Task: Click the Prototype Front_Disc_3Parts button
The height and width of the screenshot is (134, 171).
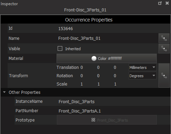Action: coord(107,120)
